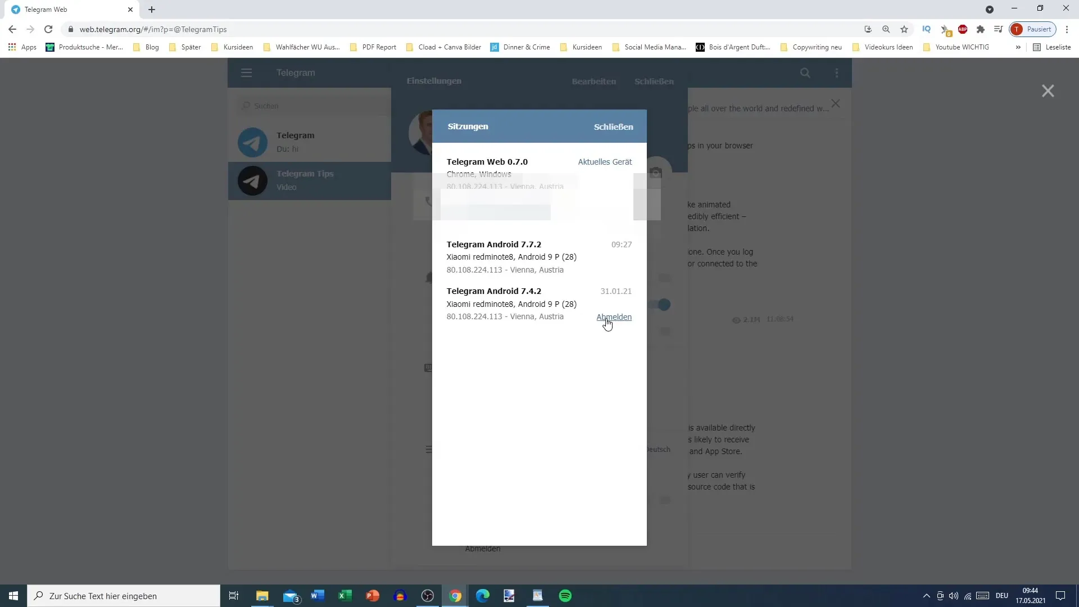Open a new Chrome tab
Image resolution: width=1079 pixels, height=607 pixels.
(152, 10)
